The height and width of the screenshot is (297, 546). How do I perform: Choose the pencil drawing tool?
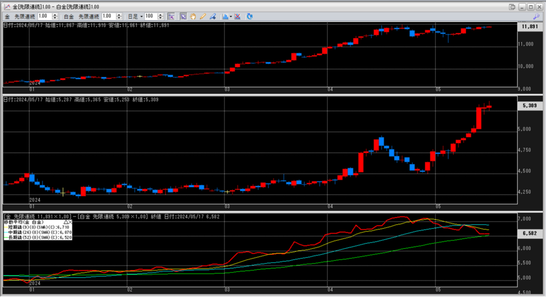203,17
